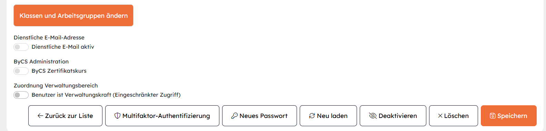Click the Benutzer ist Verwaltungskraft label text
Viewport: 546px width, 131px height.
point(106,95)
